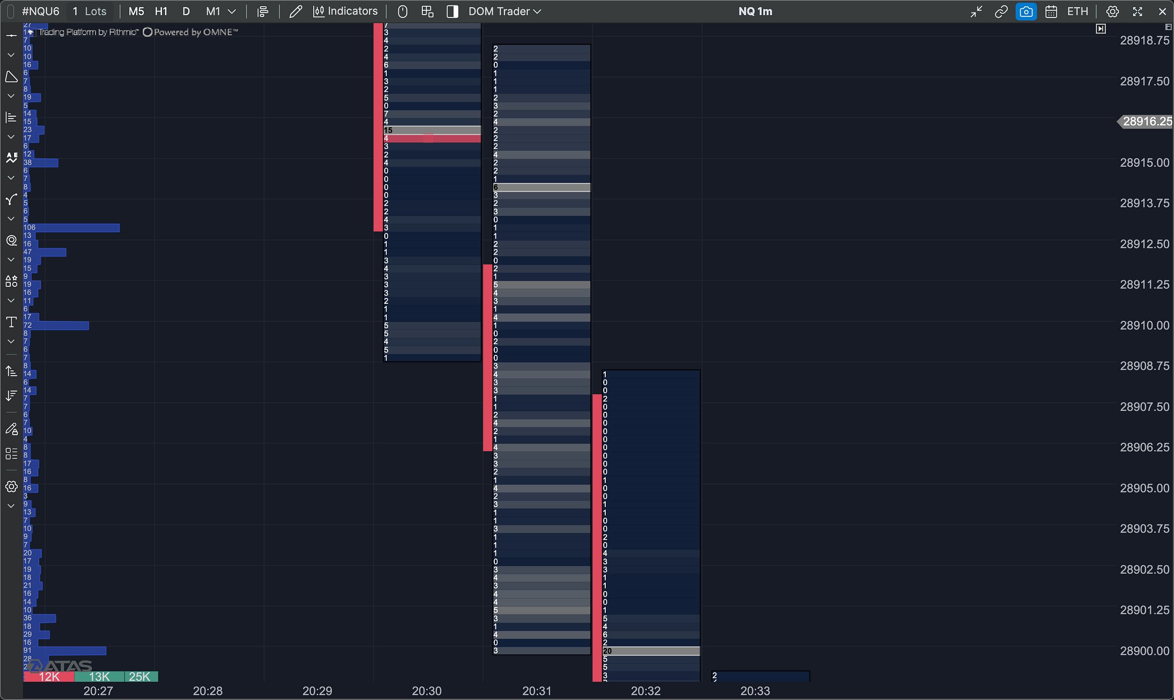Expand chevron below horizontal line tool
Image resolution: width=1174 pixels, height=700 pixels.
click(x=11, y=55)
